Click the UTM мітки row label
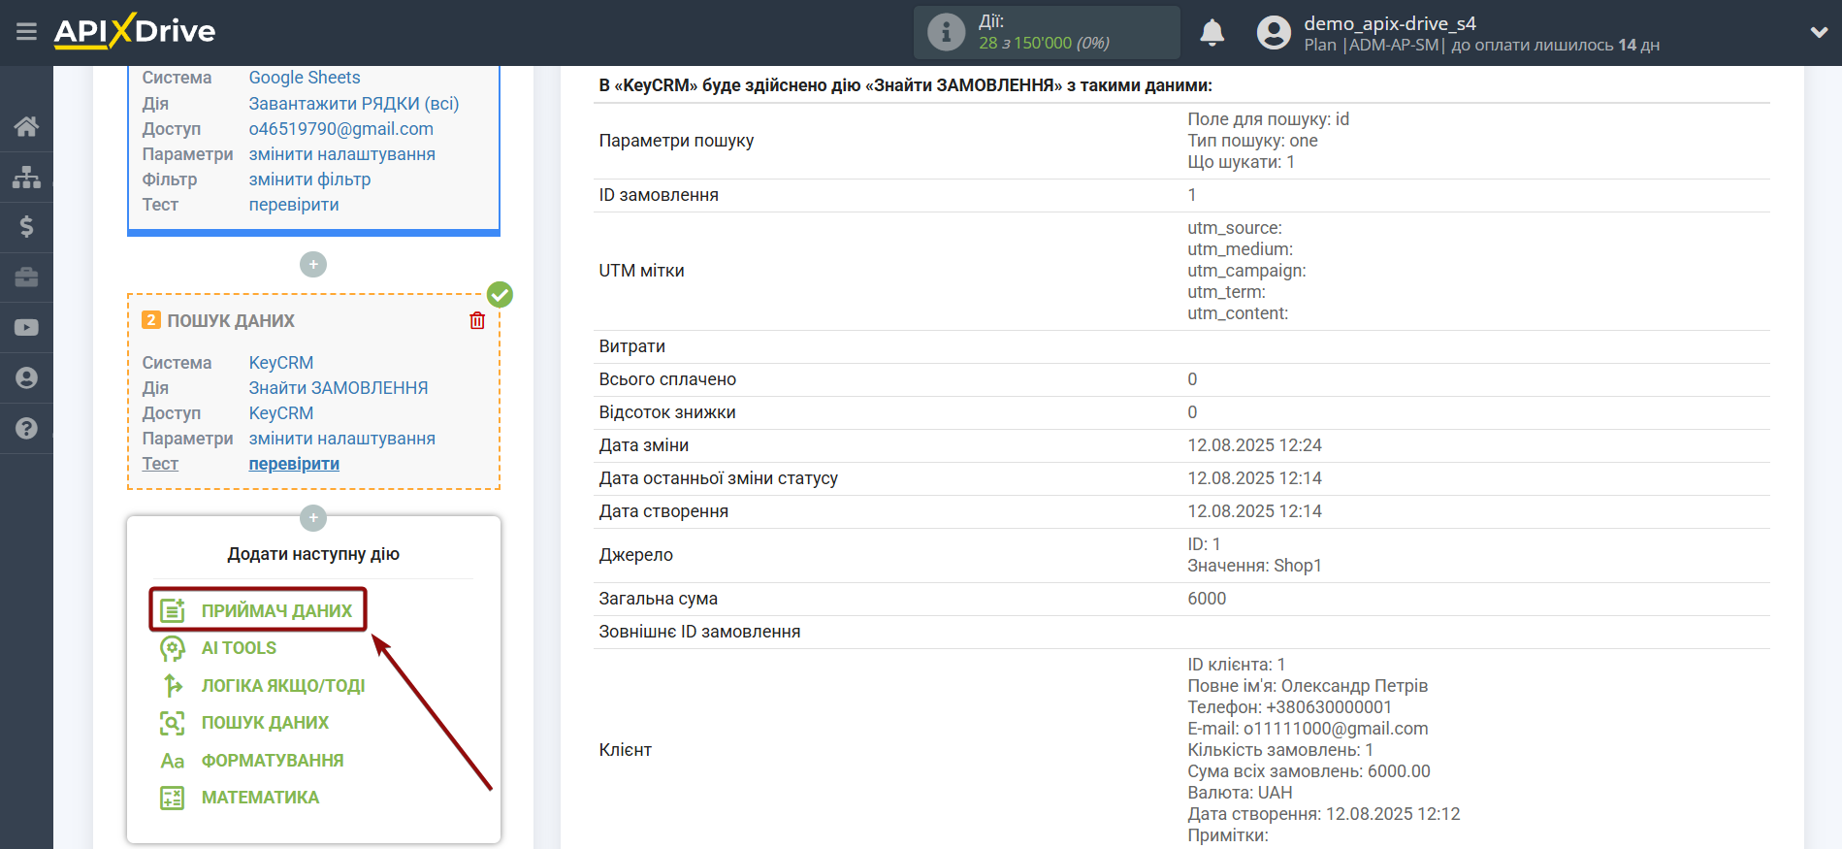This screenshot has height=849, width=1842. [641, 271]
